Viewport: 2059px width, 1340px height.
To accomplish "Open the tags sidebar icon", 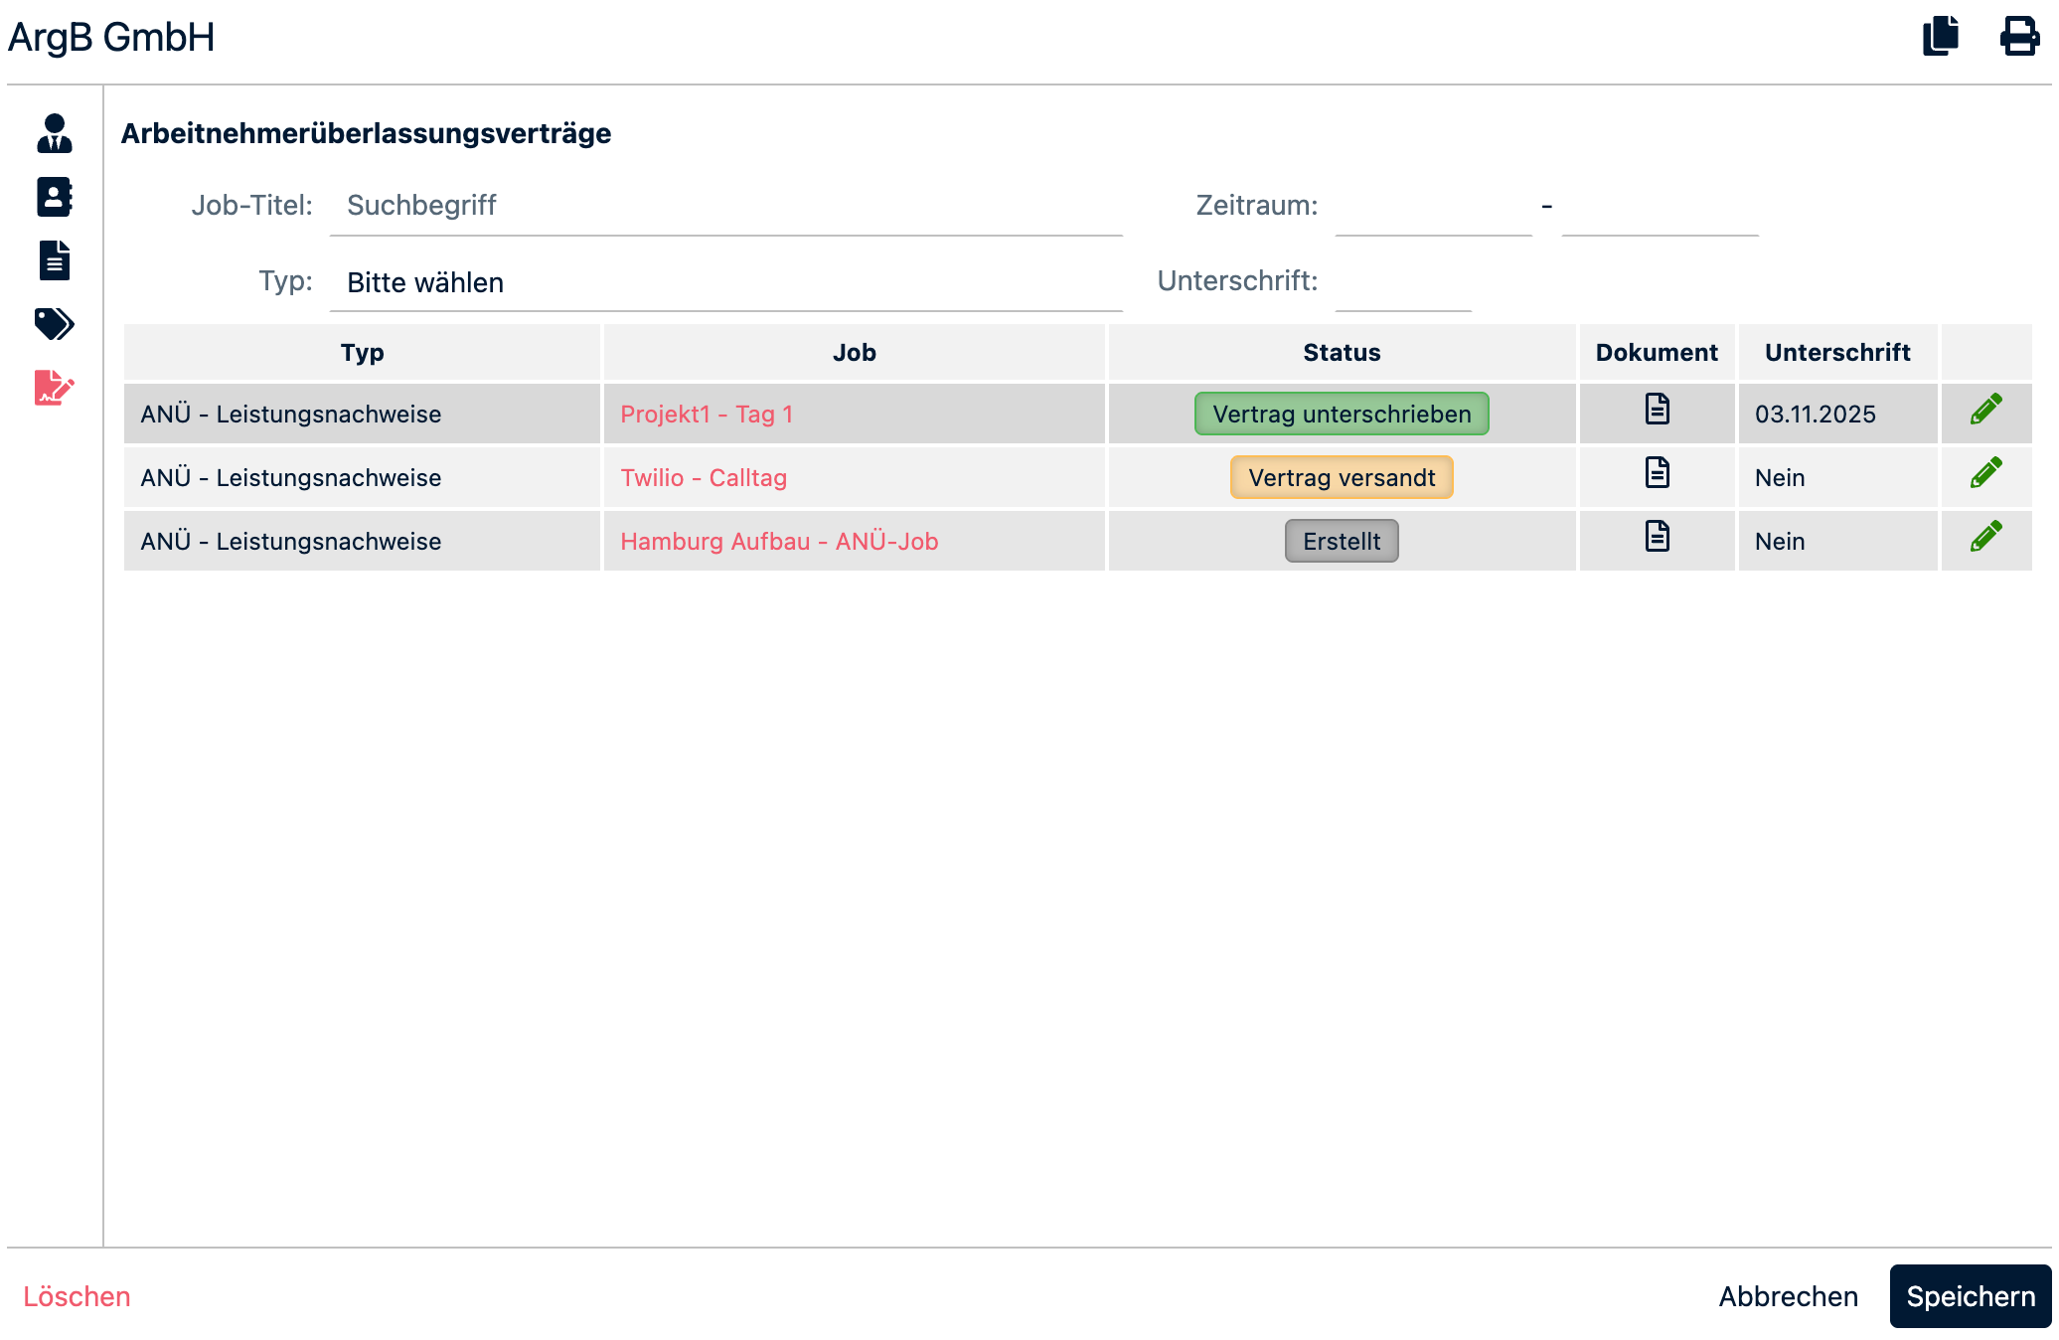I will (x=55, y=324).
